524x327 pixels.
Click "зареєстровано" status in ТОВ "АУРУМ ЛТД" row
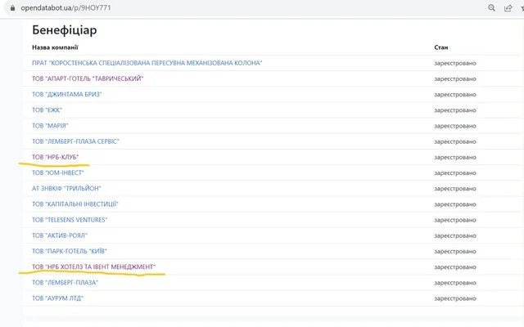(455, 298)
